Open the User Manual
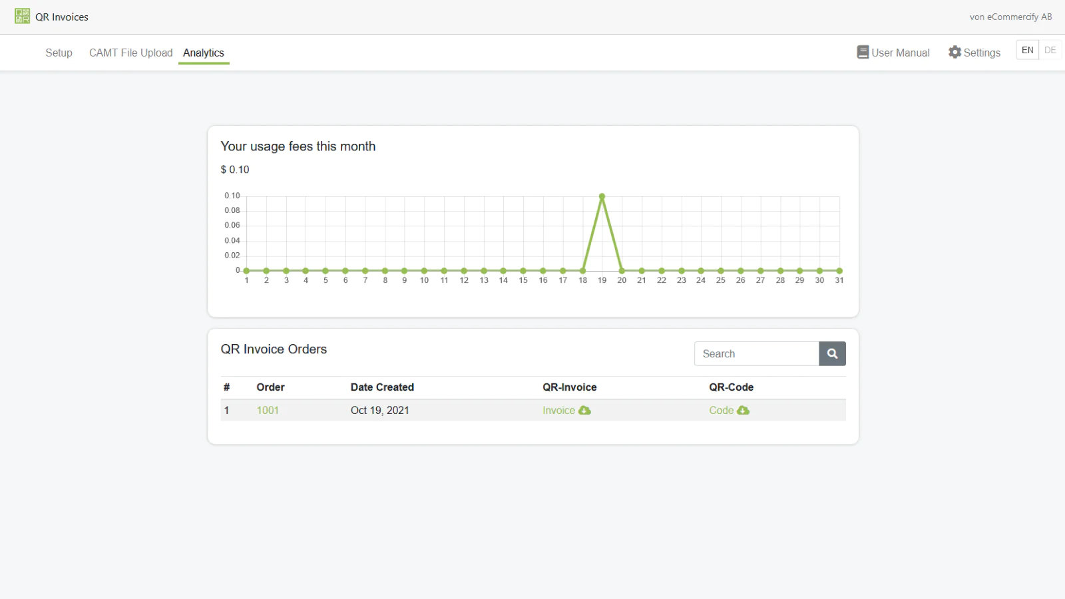The width and height of the screenshot is (1065, 599). 900,52
